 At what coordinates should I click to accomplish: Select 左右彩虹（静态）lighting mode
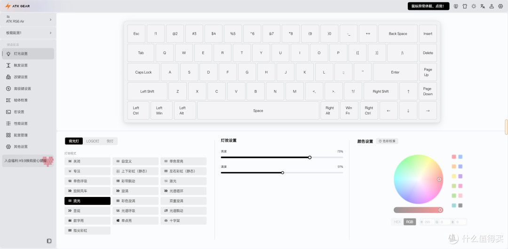(183, 171)
